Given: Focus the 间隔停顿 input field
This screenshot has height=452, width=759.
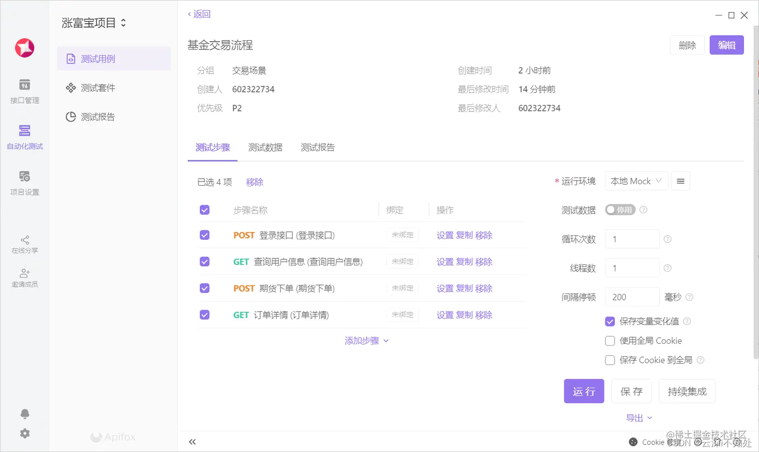Looking at the screenshot, I should click(632, 297).
